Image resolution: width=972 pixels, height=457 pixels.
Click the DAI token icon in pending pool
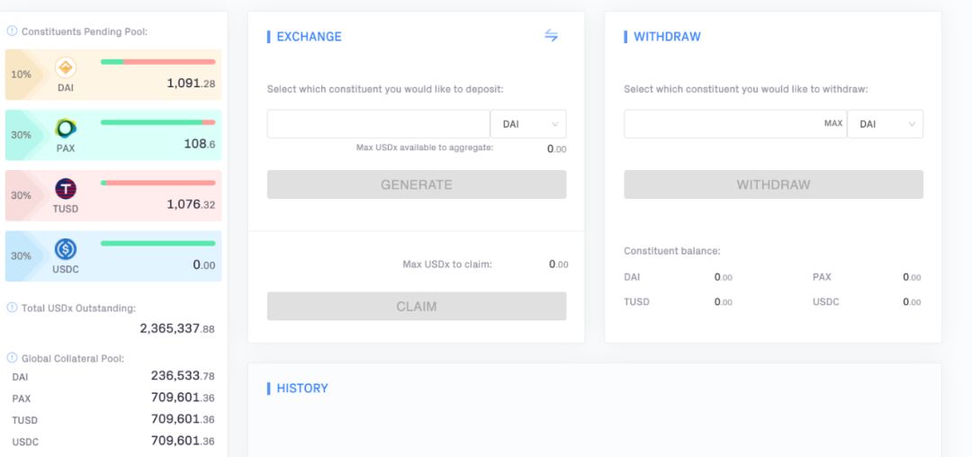(x=66, y=67)
